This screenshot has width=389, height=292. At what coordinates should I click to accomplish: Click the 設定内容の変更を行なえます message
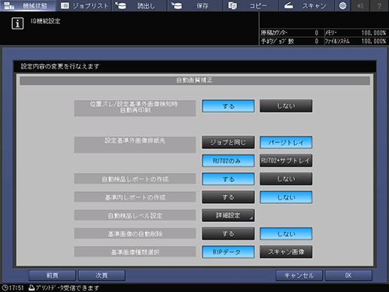60,66
